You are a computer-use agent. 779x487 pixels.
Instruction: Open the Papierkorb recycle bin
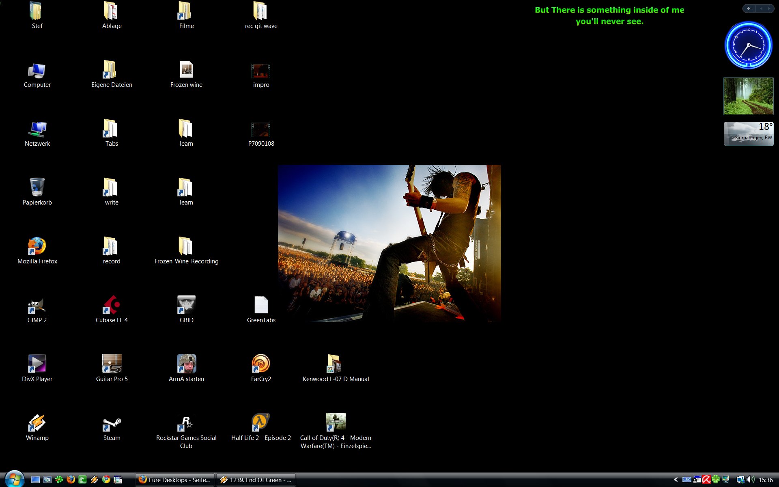[37, 192]
